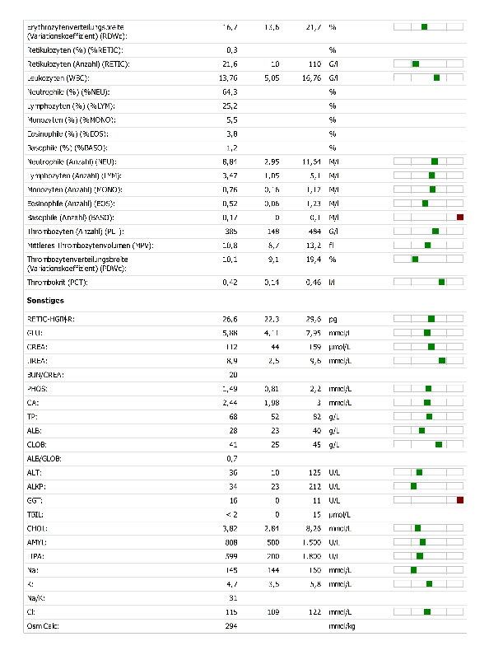Click the Thrombozyten (Anzahl) range indicator

435,231
